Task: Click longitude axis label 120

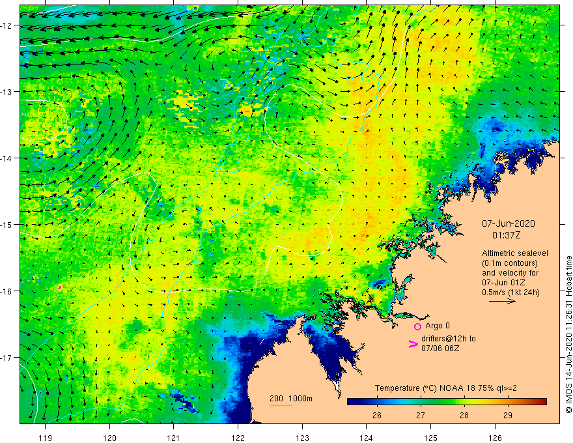Action: point(109,438)
